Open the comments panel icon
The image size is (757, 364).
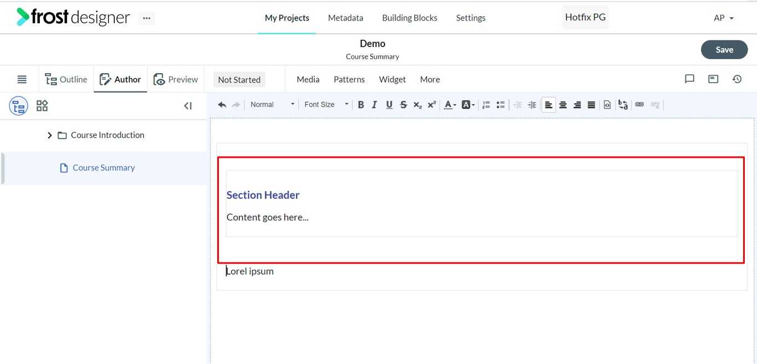pyautogui.click(x=689, y=79)
